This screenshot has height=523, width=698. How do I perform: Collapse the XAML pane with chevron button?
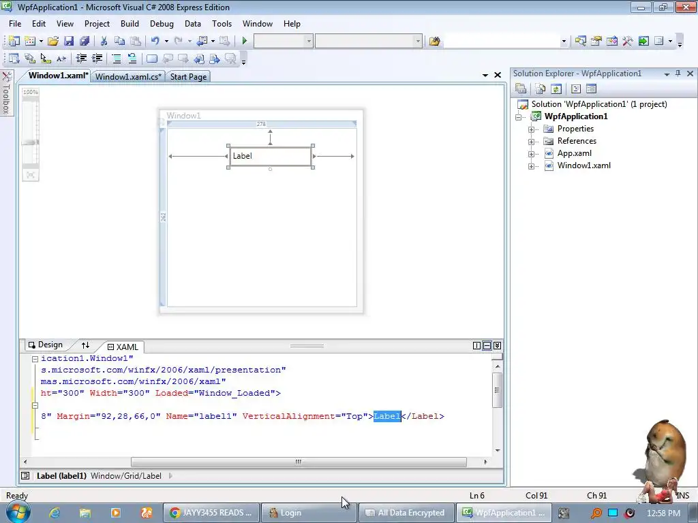click(x=497, y=345)
